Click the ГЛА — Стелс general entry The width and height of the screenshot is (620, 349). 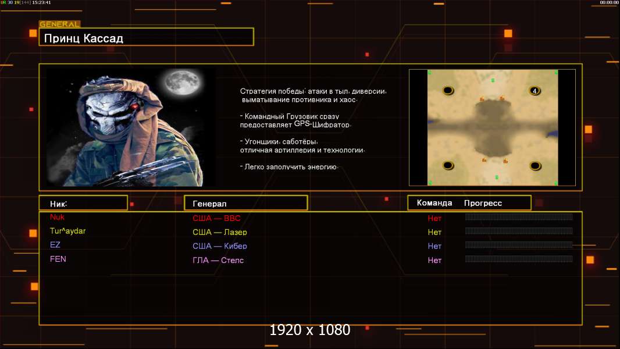click(x=218, y=260)
